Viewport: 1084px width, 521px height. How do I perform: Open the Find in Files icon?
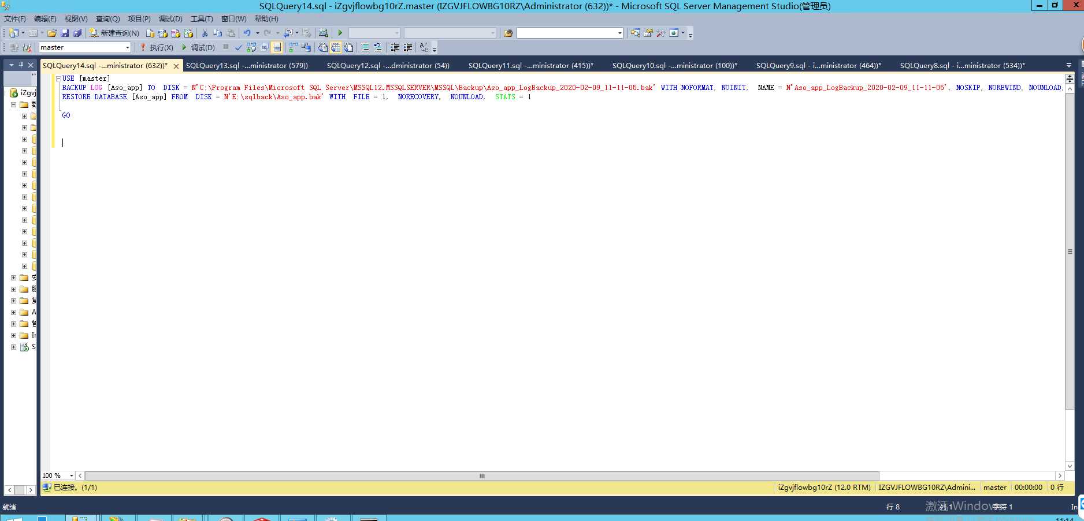point(508,33)
